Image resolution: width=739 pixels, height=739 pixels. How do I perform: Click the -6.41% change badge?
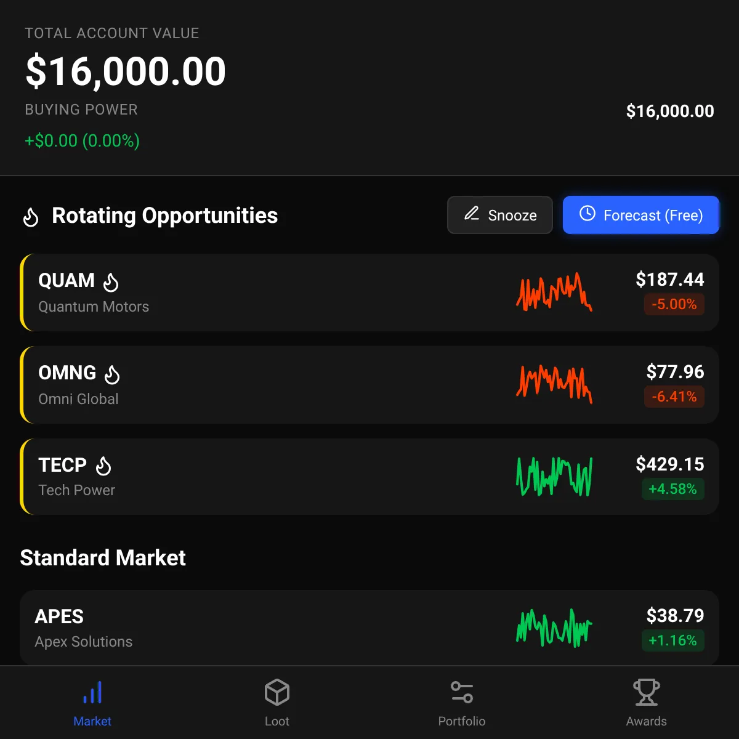tap(674, 397)
